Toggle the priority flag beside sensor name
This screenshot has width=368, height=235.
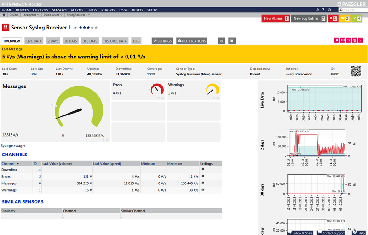pyautogui.click(x=75, y=28)
